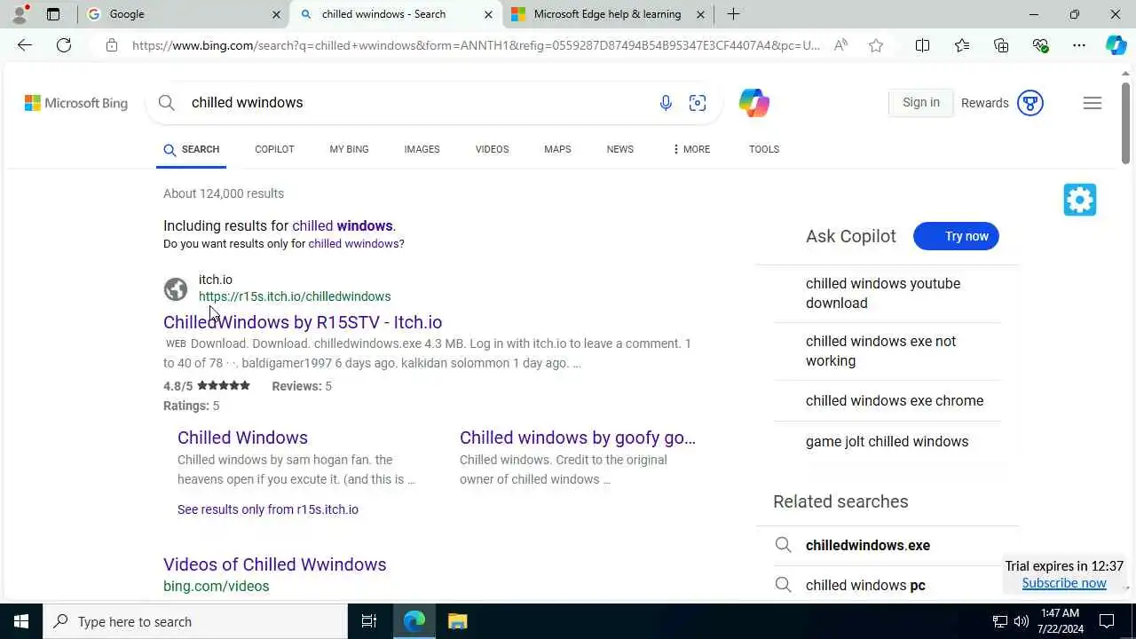Image resolution: width=1136 pixels, height=639 pixels.
Task: Open Chilled windows by goofy go... link
Action: [x=578, y=438]
